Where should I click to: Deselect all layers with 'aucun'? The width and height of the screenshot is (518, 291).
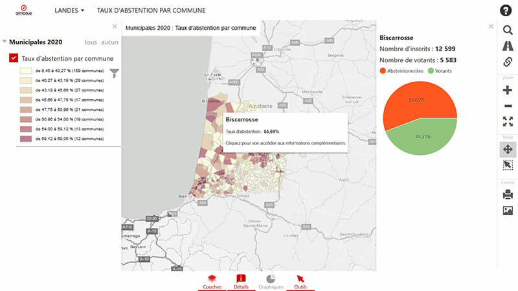tap(109, 42)
